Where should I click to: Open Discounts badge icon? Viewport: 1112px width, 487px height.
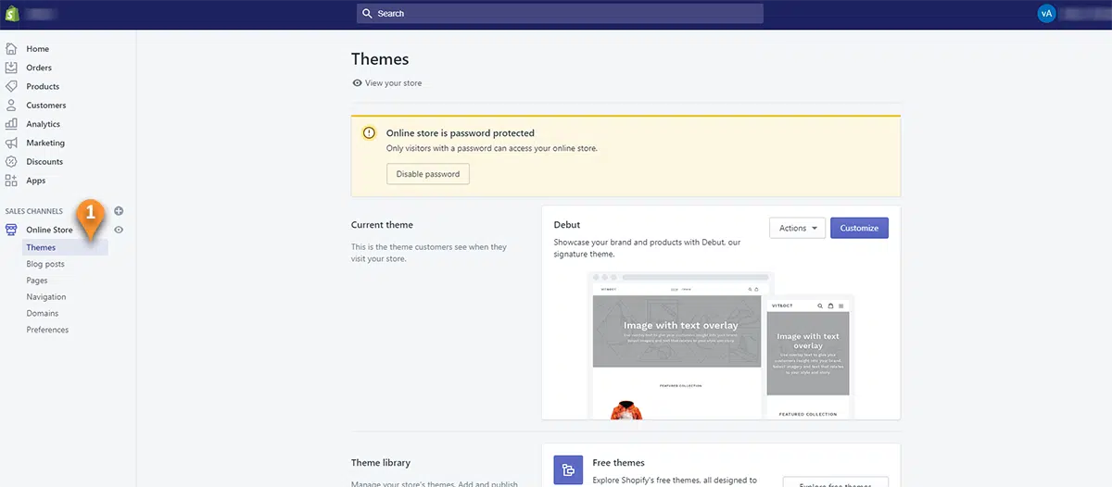point(11,162)
